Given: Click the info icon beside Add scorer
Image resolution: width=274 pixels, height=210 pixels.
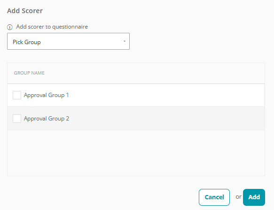Looking at the screenshot, I should (10, 27).
